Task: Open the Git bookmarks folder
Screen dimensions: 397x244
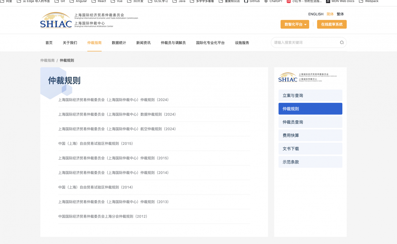Action: coord(60,1)
